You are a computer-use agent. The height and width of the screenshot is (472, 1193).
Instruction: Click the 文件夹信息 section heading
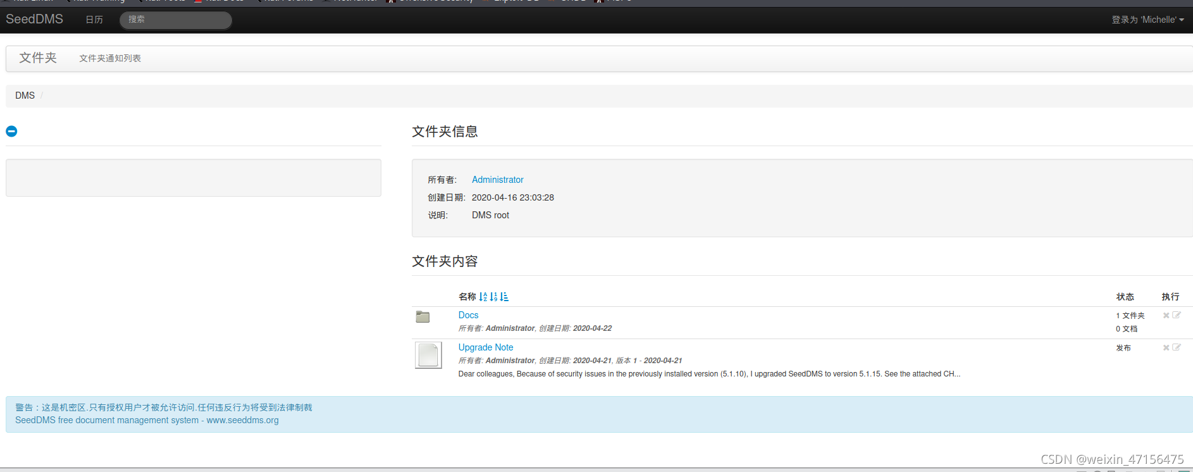(x=445, y=132)
